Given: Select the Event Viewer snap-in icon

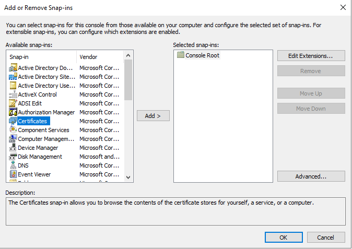Looking at the screenshot, I should coord(13,174).
